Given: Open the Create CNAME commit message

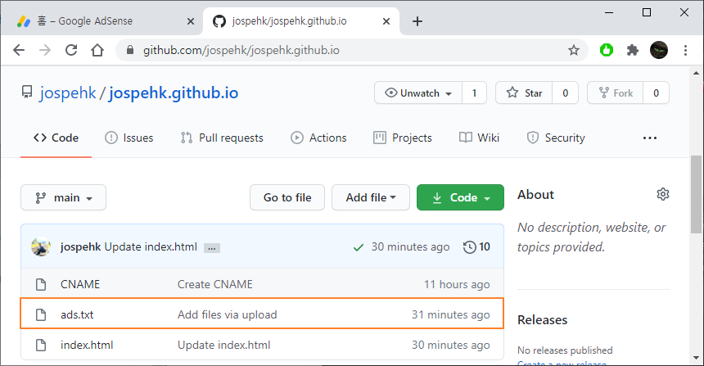Looking at the screenshot, I should (215, 284).
